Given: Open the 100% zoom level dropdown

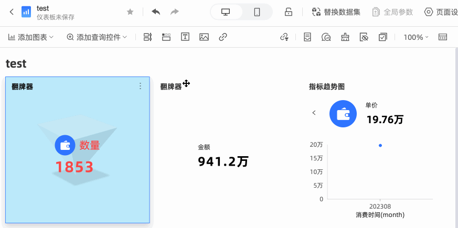Looking at the screenshot, I should (x=416, y=37).
